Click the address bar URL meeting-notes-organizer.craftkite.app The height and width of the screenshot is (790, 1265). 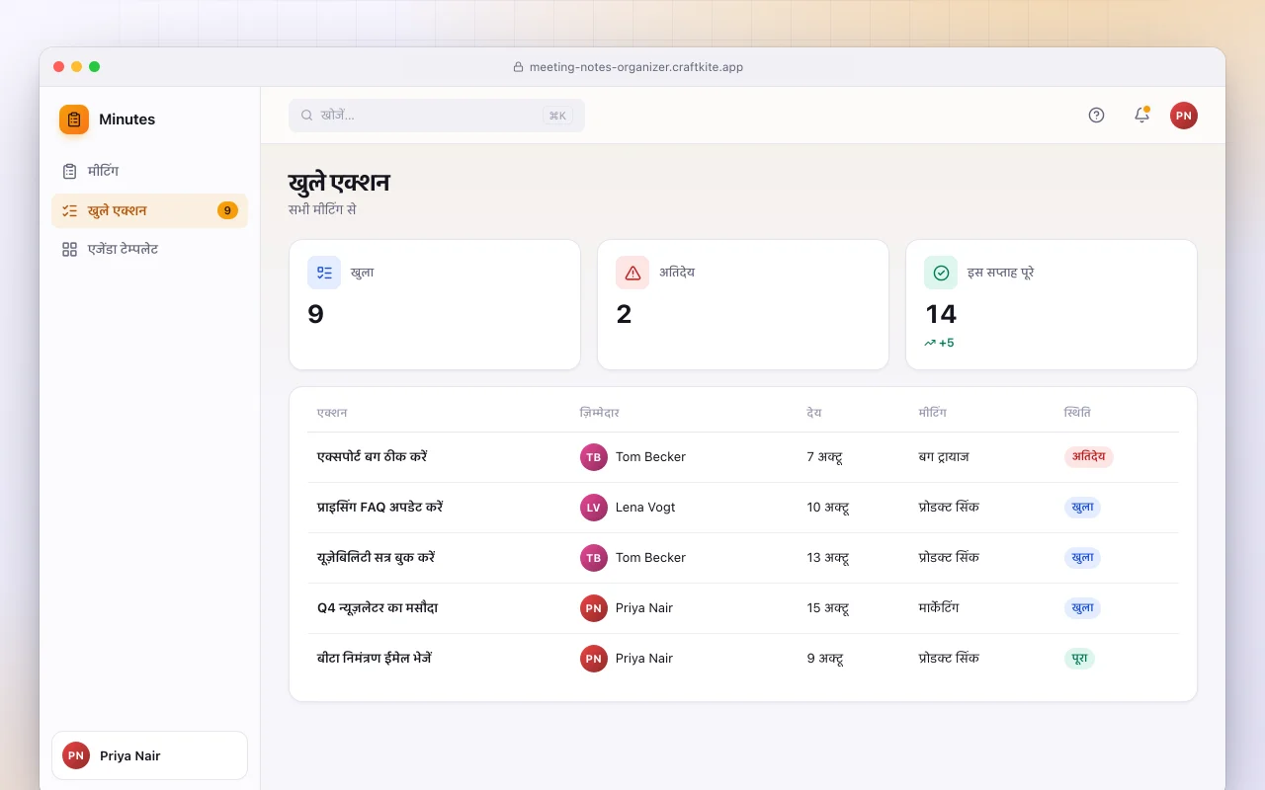[636, 67]
